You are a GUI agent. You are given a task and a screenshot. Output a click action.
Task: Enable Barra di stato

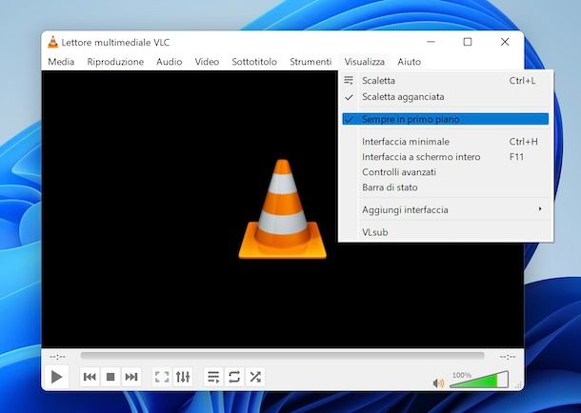446,187
